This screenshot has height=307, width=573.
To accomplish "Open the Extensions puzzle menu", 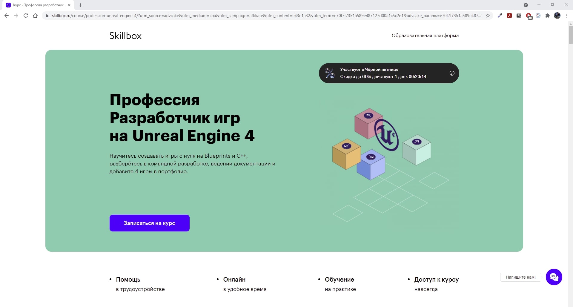I will click(548, 16).
